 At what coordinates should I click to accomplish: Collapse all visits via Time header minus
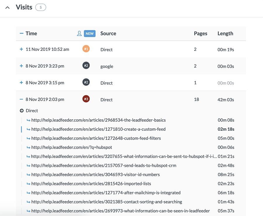(x=21, y=33)
